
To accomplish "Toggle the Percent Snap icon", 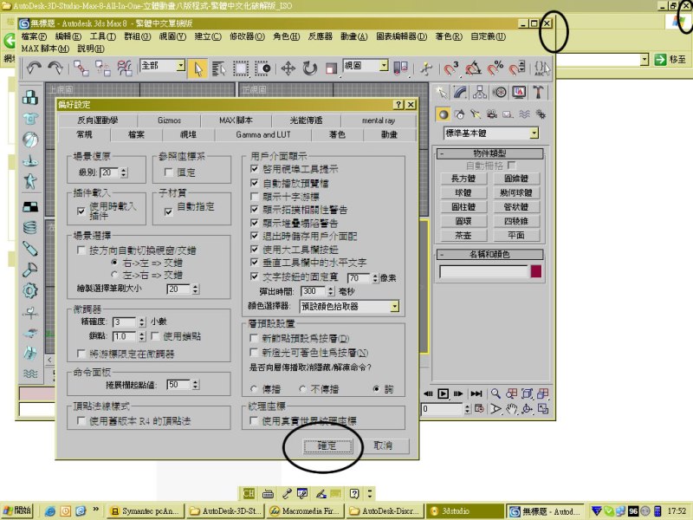I will (x=495, y=69).
